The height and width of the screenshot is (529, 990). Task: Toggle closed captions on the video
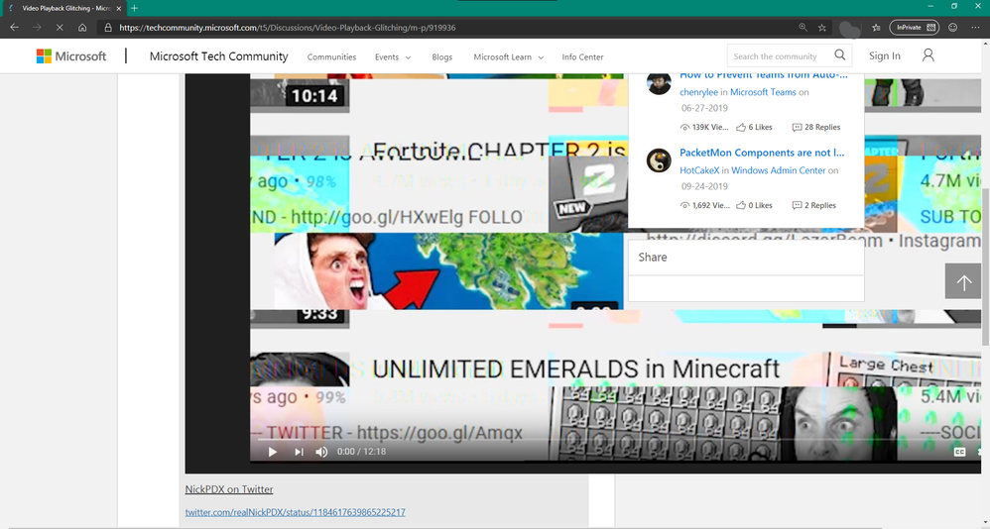(x=959, y=452)
